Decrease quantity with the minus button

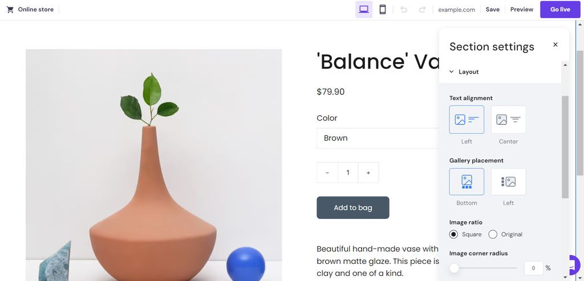[327, 173]
